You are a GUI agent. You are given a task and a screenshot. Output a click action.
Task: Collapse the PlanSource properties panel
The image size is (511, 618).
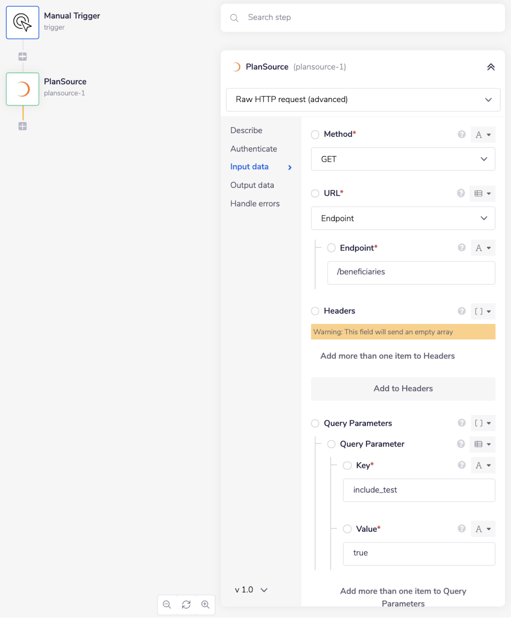point(491,67)
